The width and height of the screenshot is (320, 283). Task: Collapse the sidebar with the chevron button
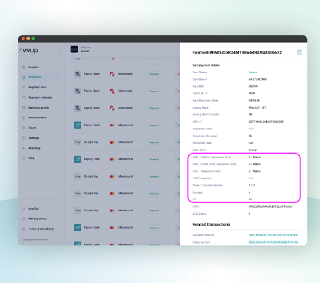point(58,51)
